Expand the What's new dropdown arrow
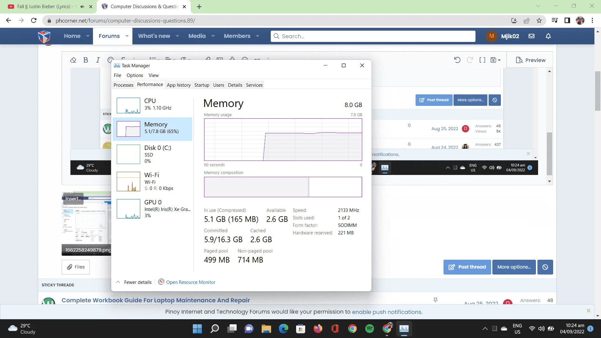Viewport: 601px width, 338px height. tap(177, 36)
